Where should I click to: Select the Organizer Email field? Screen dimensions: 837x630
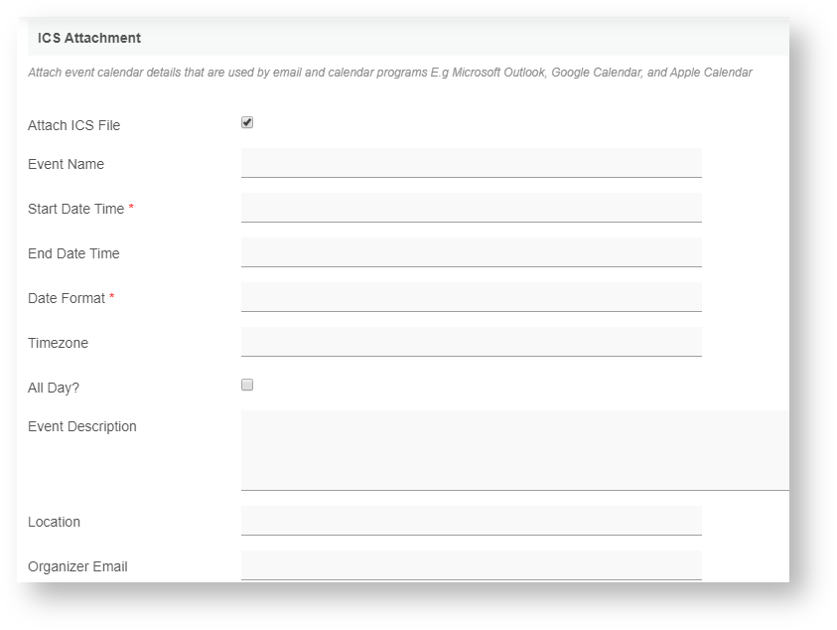point(471,564)
